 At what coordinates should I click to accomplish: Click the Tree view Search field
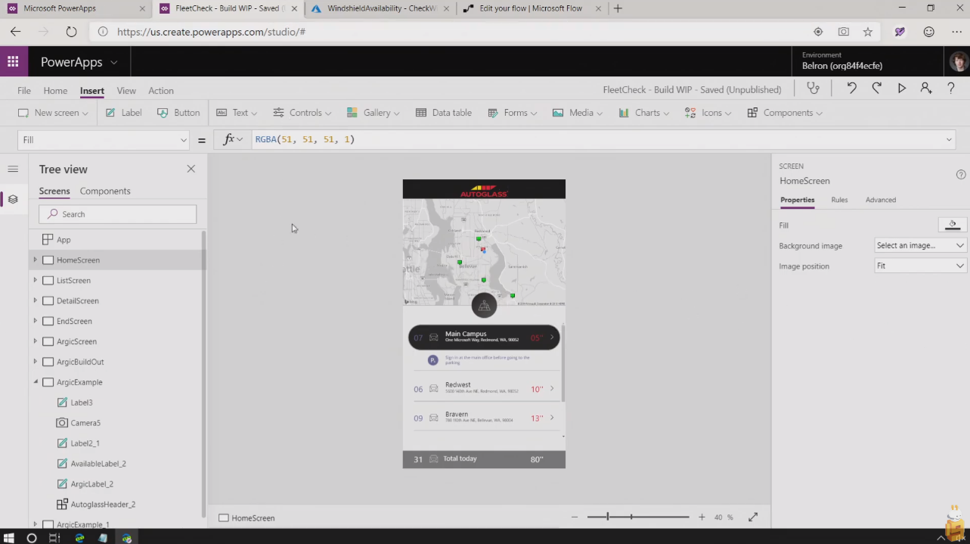pos(118,214)
